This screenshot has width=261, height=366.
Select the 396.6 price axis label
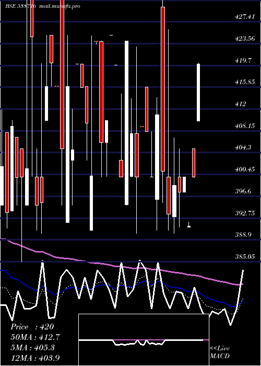[x=244, y=191]
